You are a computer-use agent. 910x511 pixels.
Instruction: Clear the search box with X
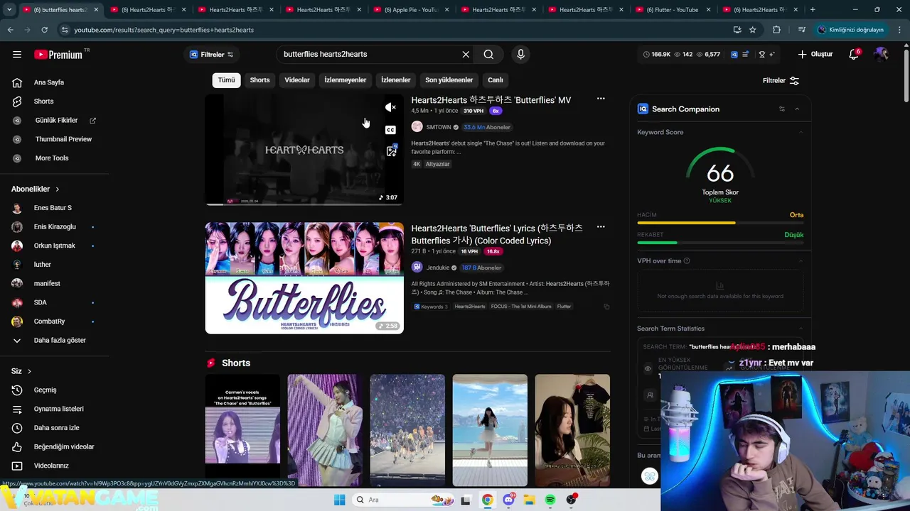click(x=466, y=55)
